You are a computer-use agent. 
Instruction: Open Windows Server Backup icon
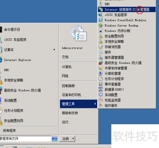tap(101, 25)
